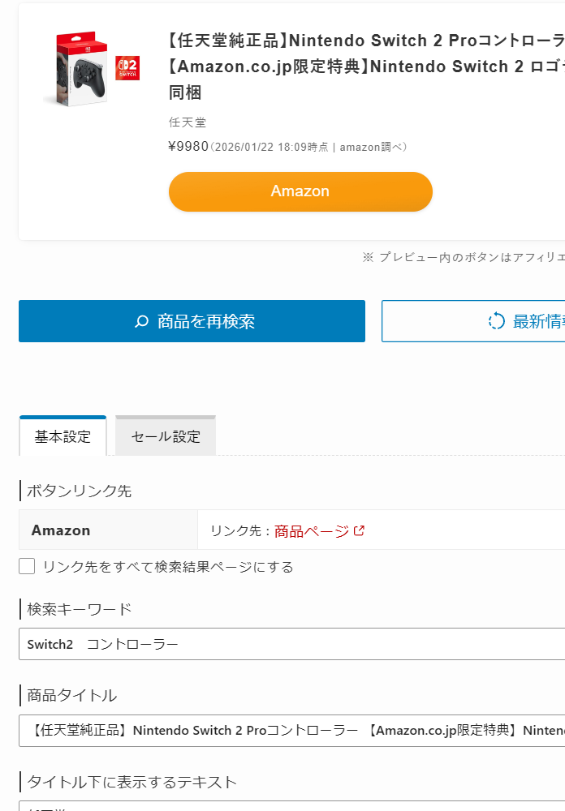565x811 pixels.
Task: Click the ¥9980 price text
Action: tap(188, 147)
